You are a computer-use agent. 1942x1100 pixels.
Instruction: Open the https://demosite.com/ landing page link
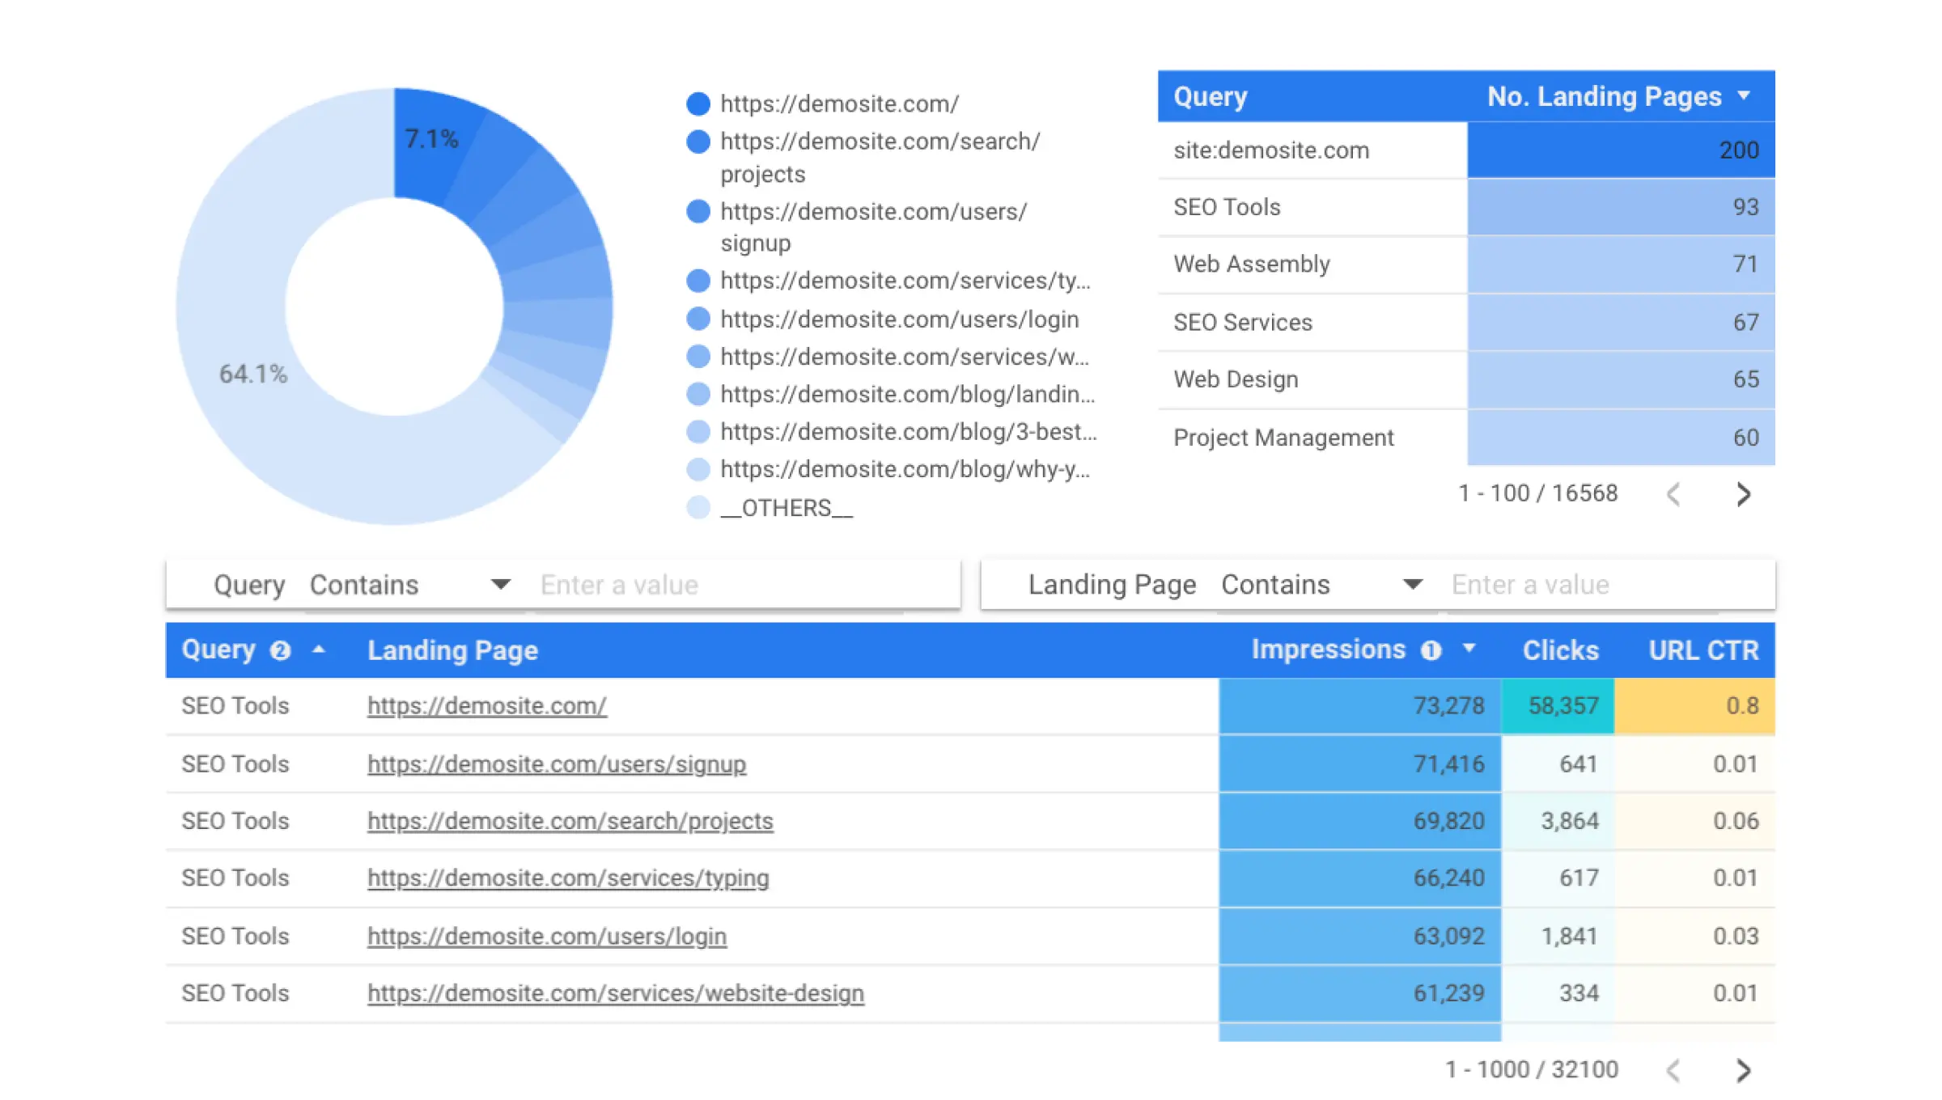coord(486,705)
